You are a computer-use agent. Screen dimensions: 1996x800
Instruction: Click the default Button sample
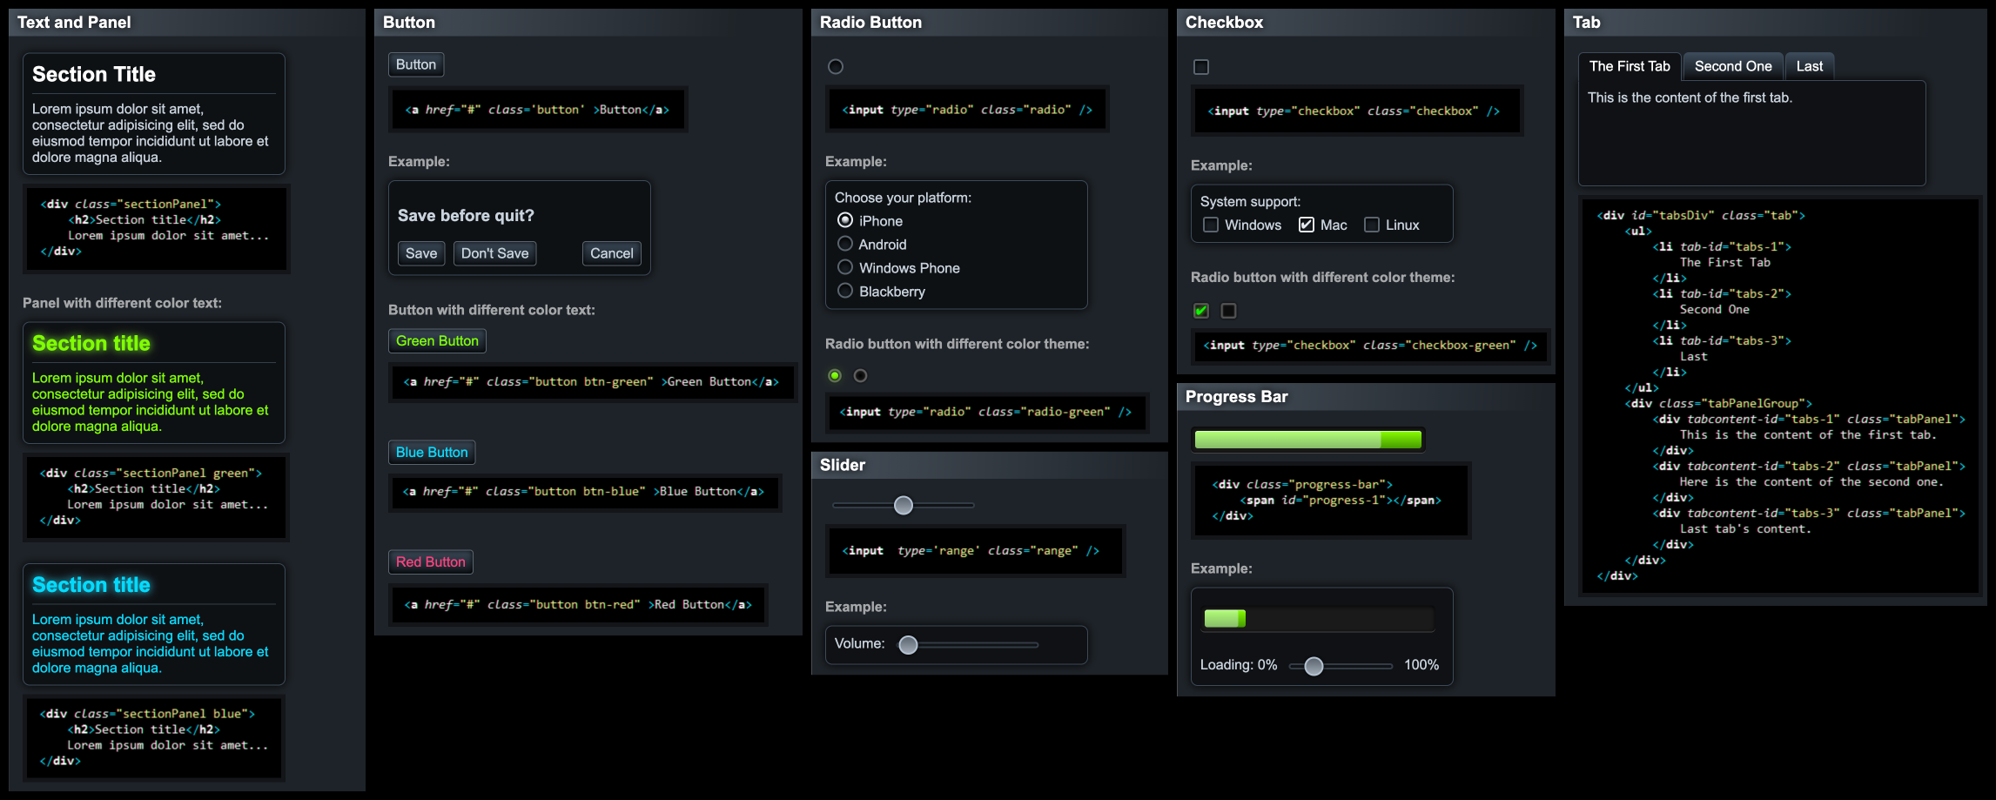click(x=416, y=64)
